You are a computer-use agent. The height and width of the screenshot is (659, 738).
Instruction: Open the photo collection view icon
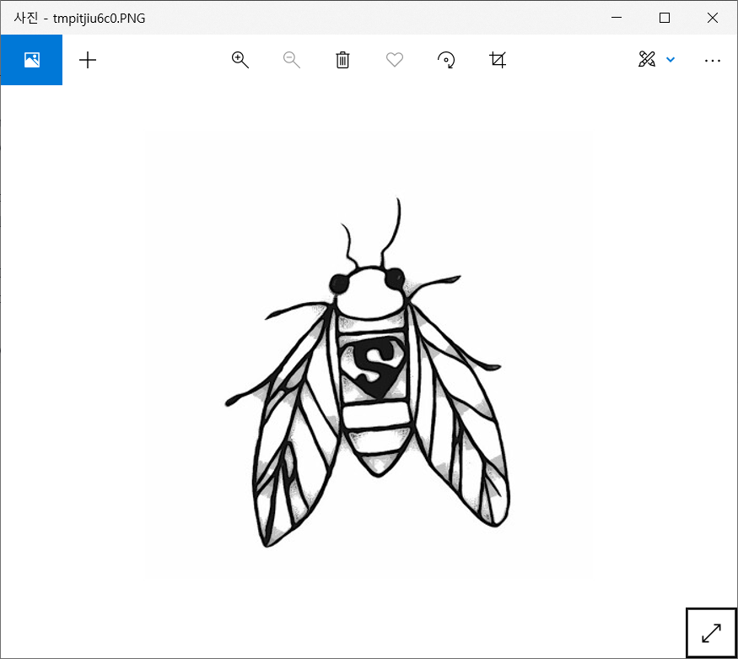[31, 60]
